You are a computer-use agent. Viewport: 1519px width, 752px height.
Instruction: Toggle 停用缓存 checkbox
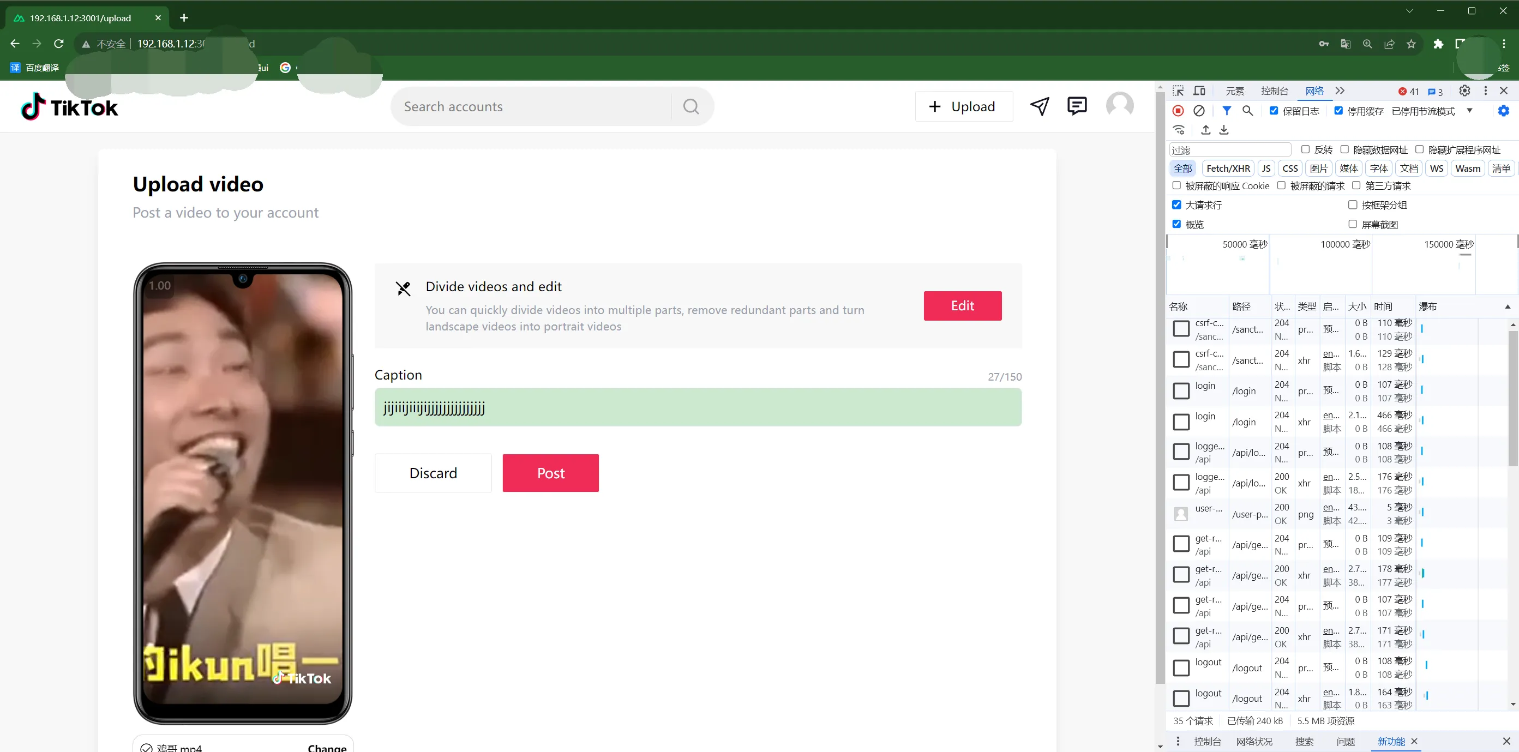1338,111
